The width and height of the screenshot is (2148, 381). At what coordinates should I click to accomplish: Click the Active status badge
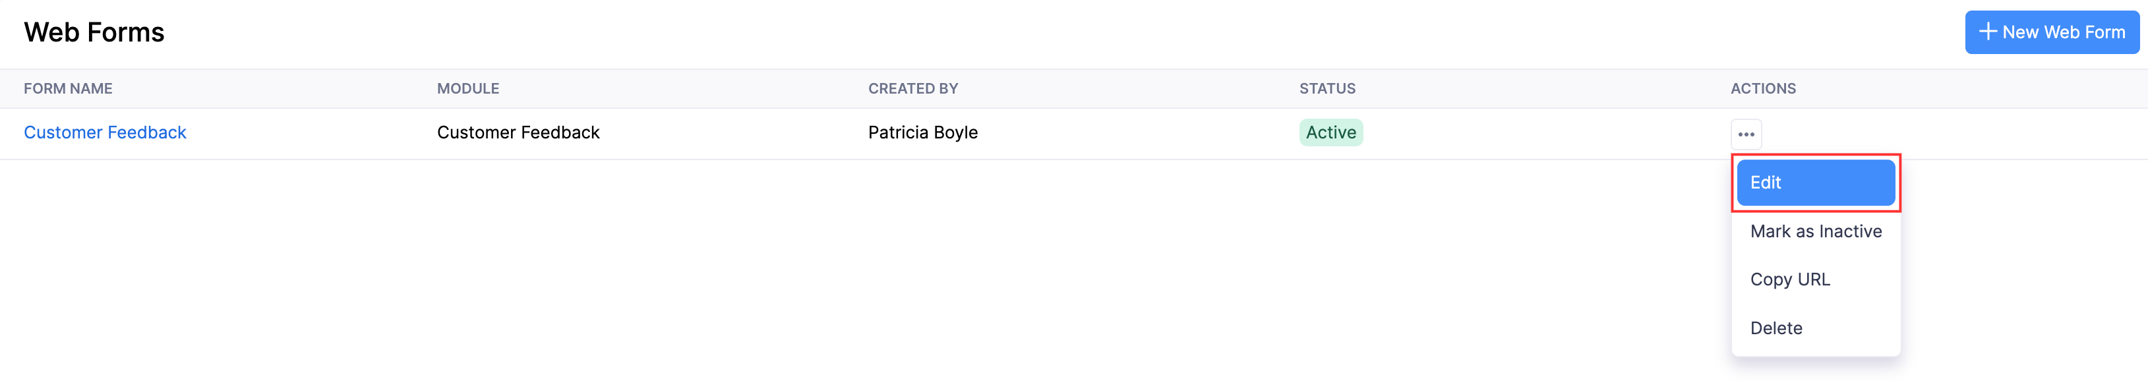pyautogui.click(x=1331, y=132)
